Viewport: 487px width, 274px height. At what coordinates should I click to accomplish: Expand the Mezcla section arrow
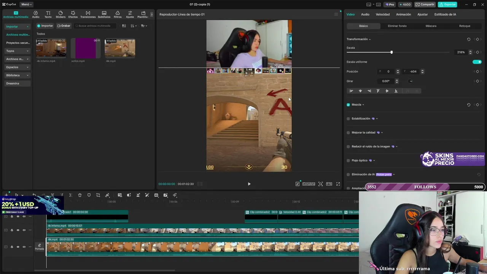click(x=363, y=105)
